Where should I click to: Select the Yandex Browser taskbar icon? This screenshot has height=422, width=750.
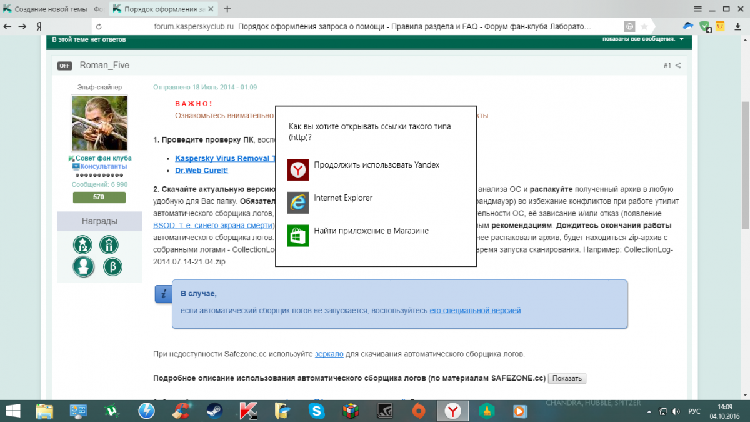(x=453, y=410)
